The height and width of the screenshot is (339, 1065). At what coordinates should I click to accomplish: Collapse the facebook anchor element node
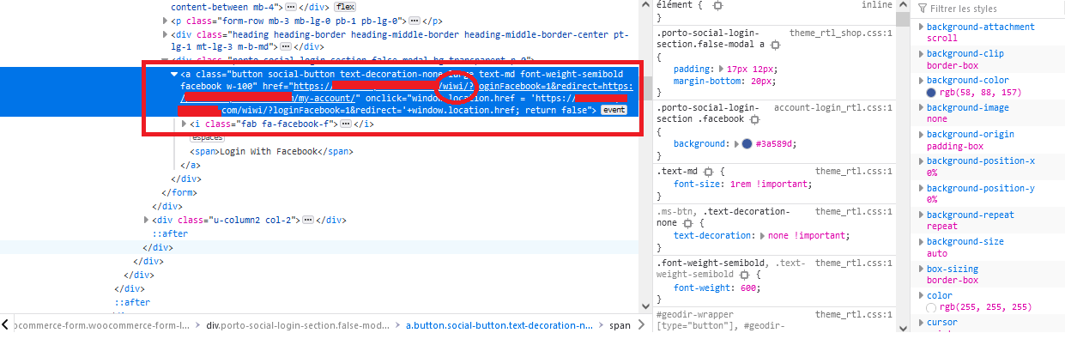[174, 74]
